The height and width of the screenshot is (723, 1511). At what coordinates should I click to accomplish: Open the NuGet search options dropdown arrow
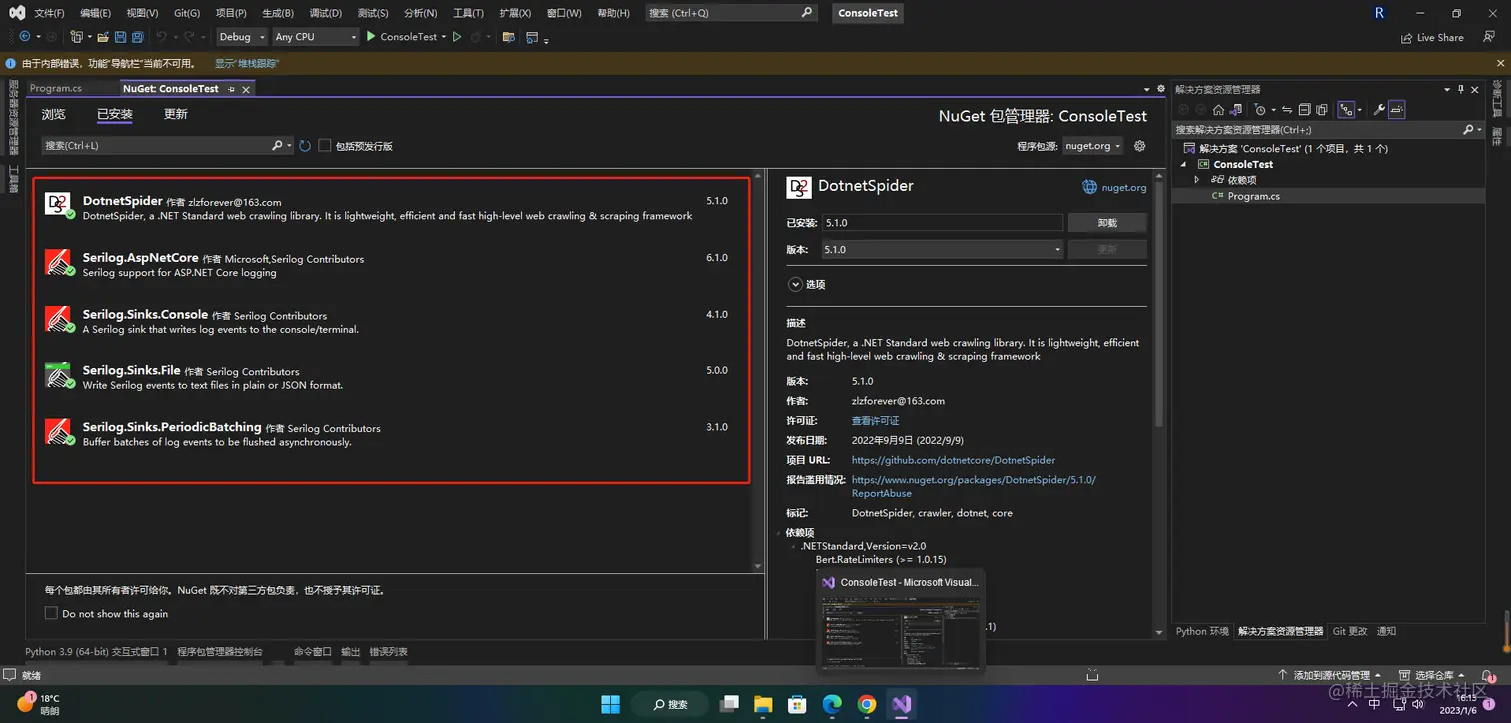pyautogui.click(x=290, y=146)
